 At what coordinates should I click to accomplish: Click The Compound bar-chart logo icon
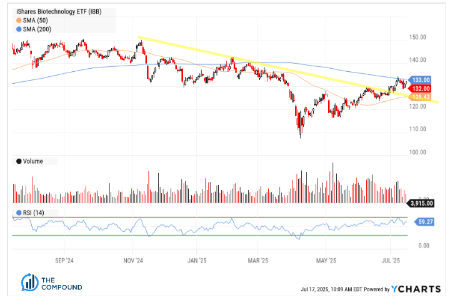29,282
